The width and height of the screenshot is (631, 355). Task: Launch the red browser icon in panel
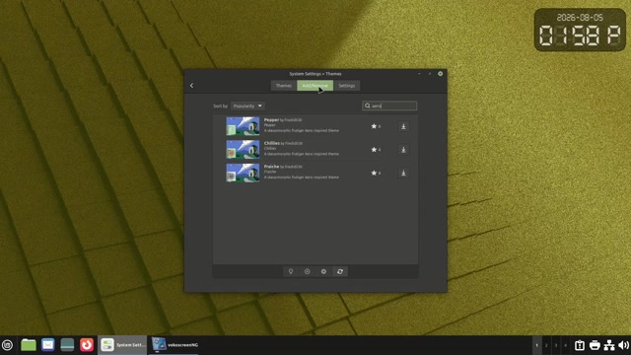tap(87, 345)
